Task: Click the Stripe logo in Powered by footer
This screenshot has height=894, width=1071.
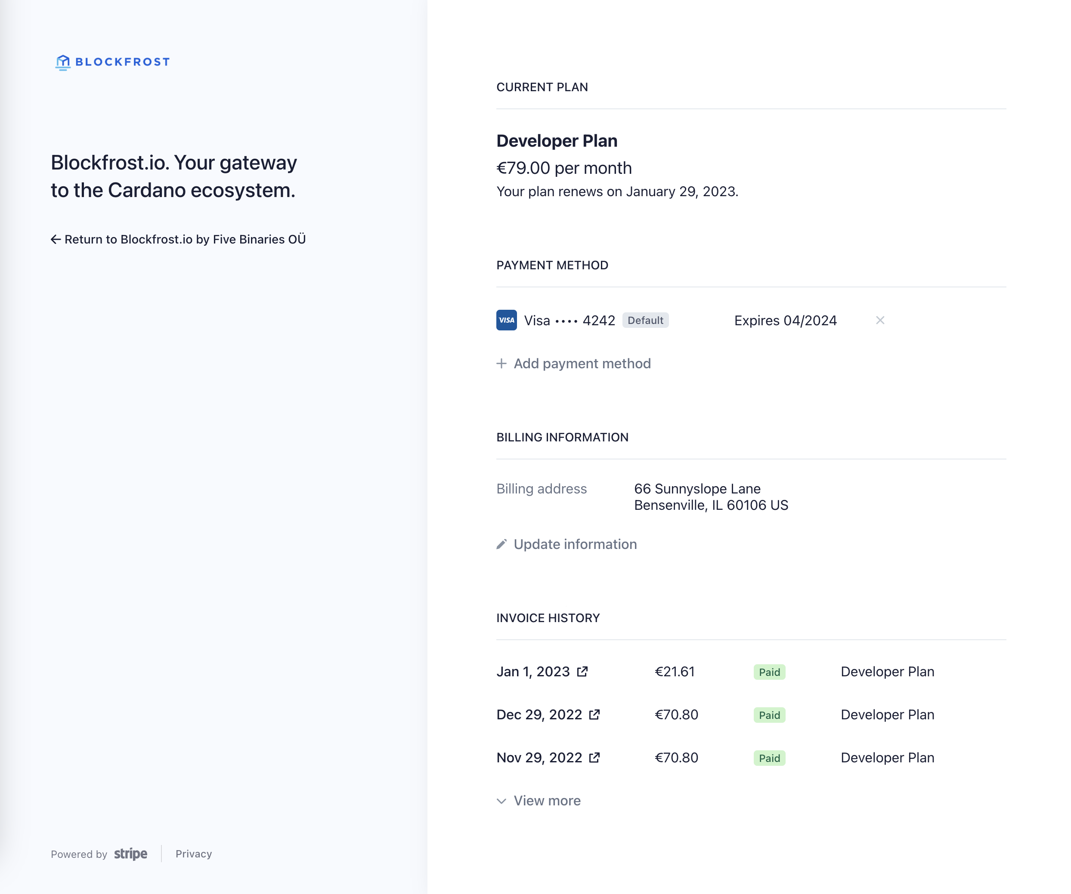Action: [130, 853]
